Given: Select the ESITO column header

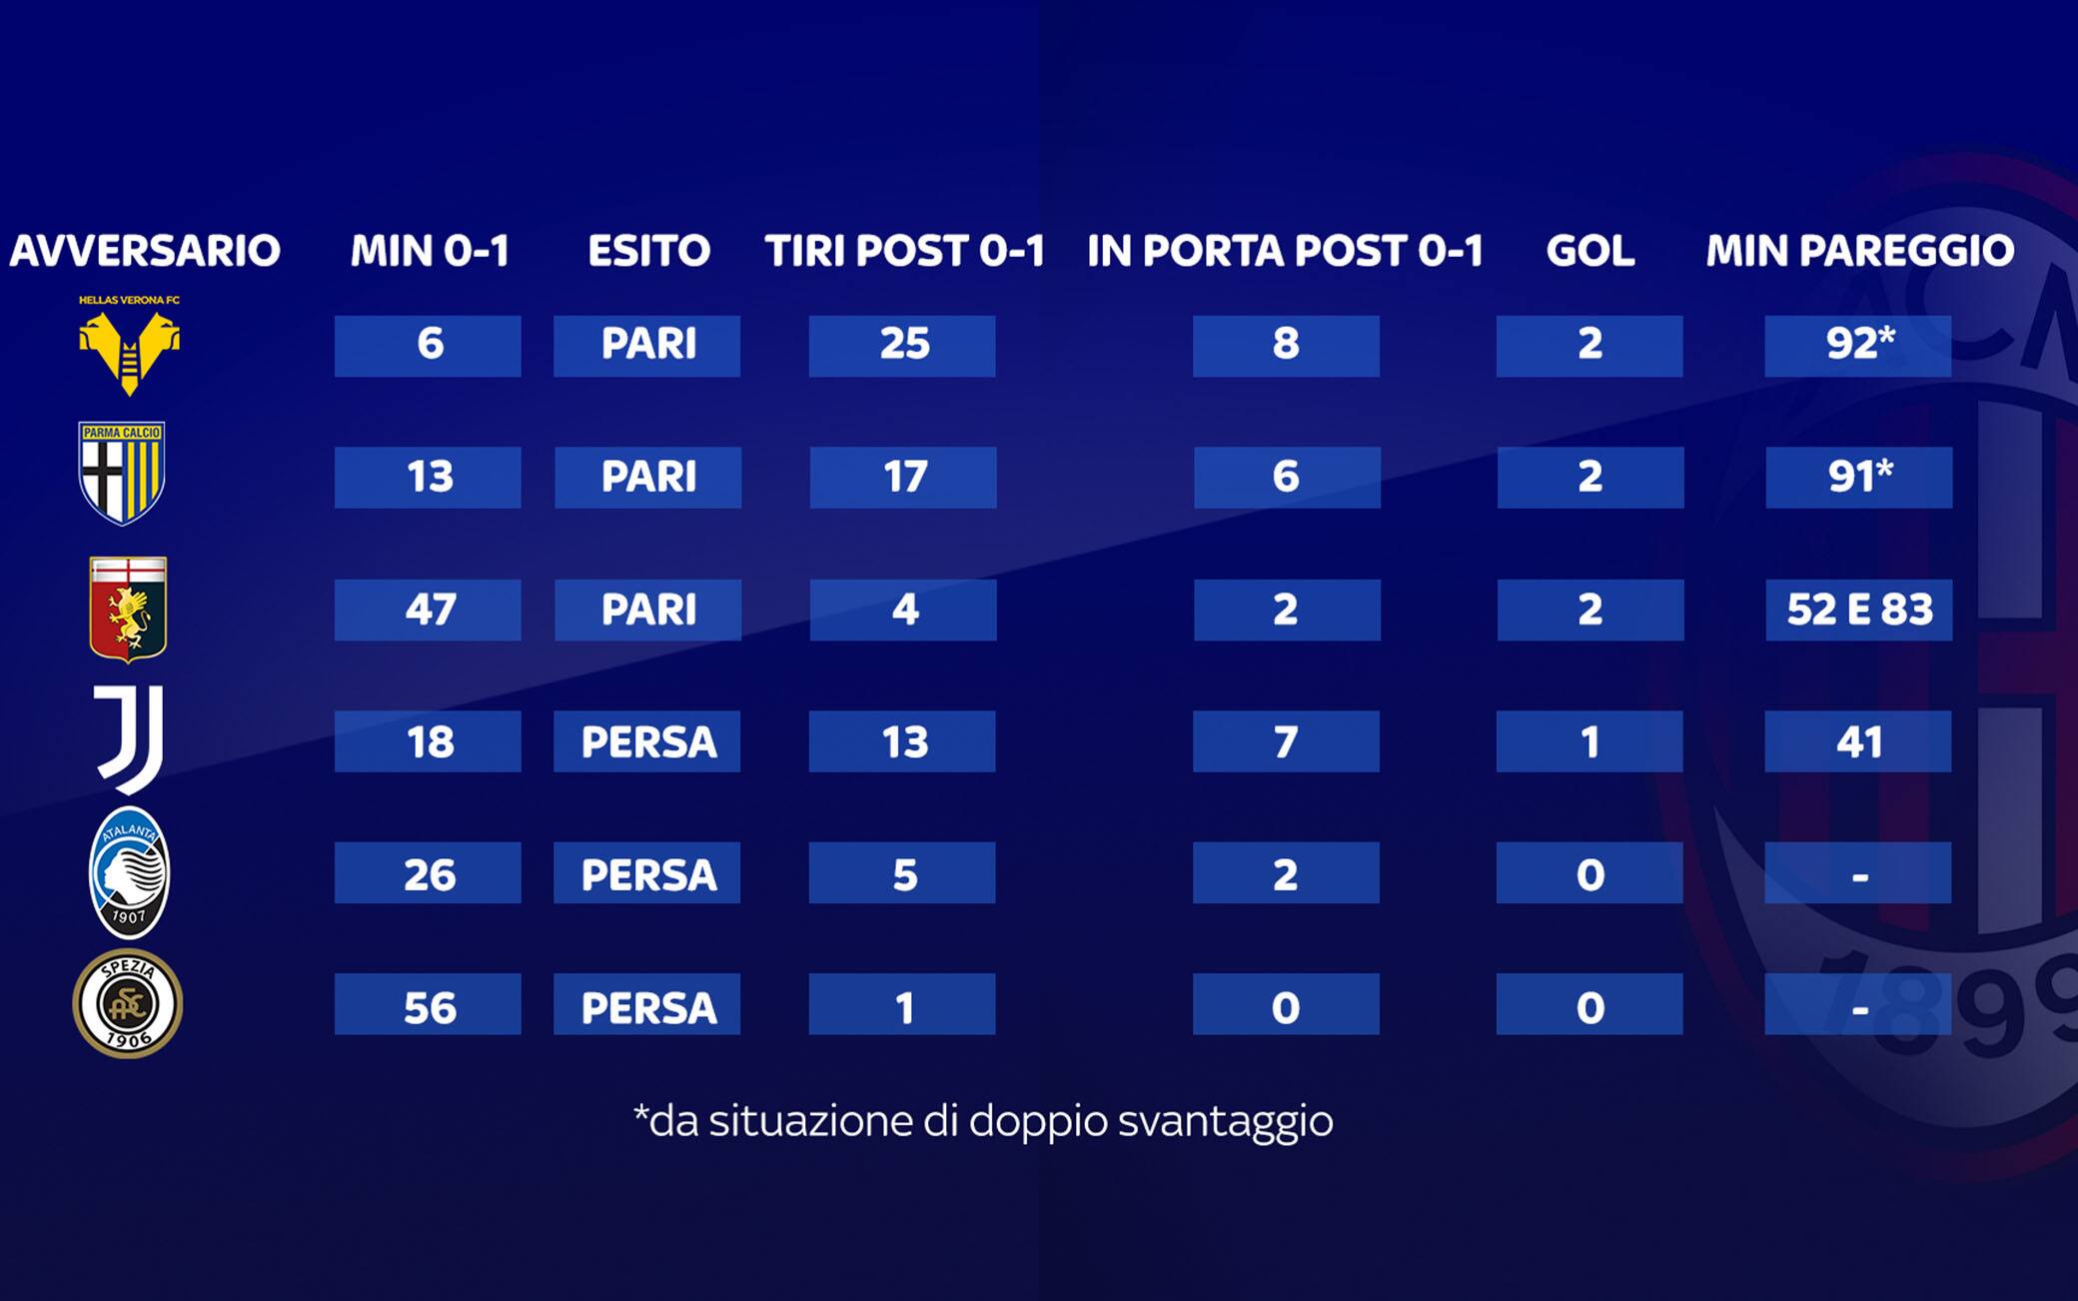Looking at the screenshot, I should click(648, 251).
